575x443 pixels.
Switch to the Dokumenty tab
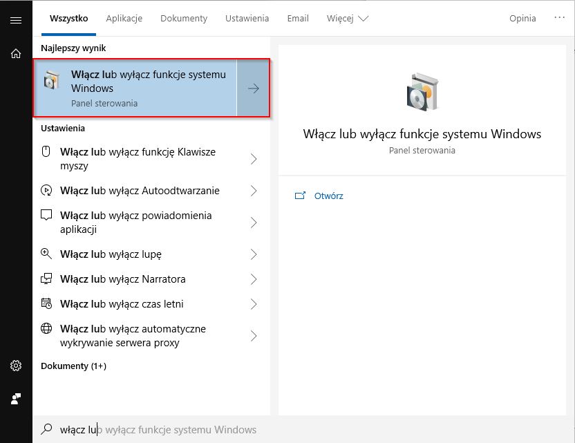(184, 19)
